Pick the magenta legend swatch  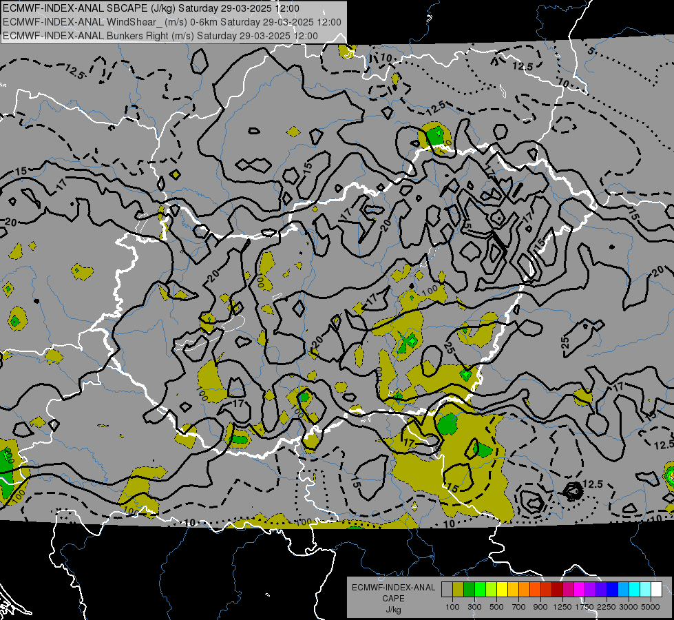click(580, 590)
